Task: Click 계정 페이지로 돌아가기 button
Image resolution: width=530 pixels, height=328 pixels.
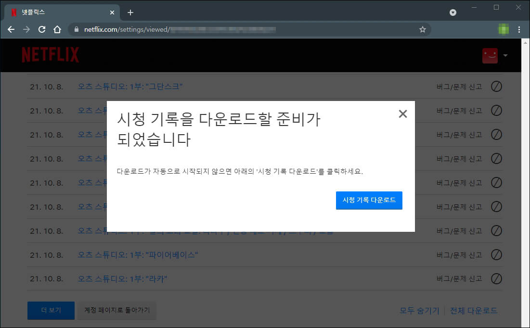Action: [x=117, y=310]
